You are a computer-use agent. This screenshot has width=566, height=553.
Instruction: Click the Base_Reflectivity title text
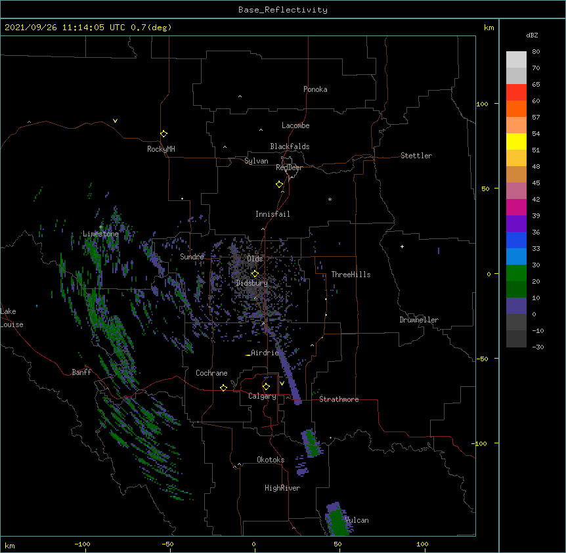point(283,10)
